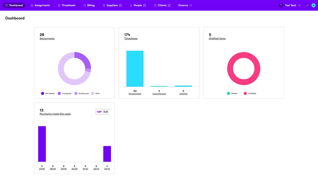Viewport: 318px width, 180px height.
Task: Click the Suppliers building icon
Action: pos(104,5)
